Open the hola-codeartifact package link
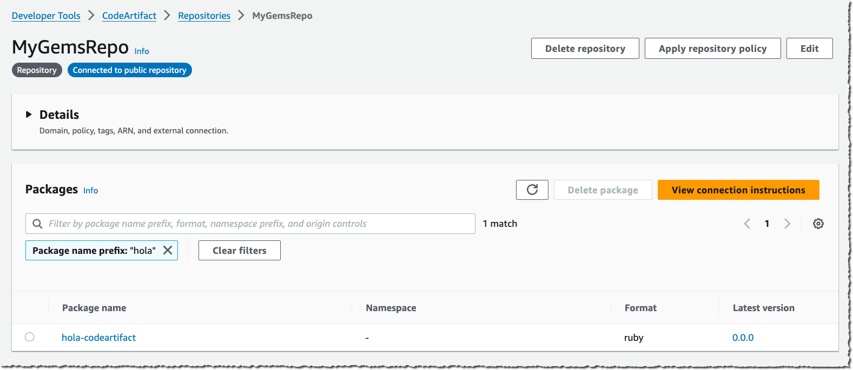The height and width of the screenshot is (370, 853). click(x=98, y=338)
